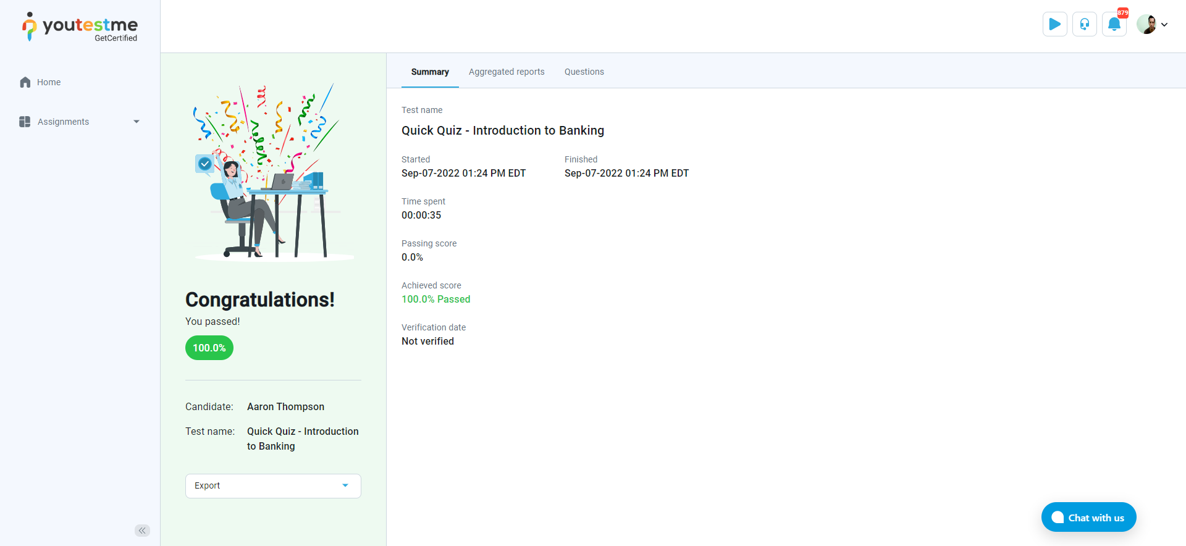Open the headset support icon
Image resolution: width=1186 pixels, height=546 pixels.
[1085, 24]
